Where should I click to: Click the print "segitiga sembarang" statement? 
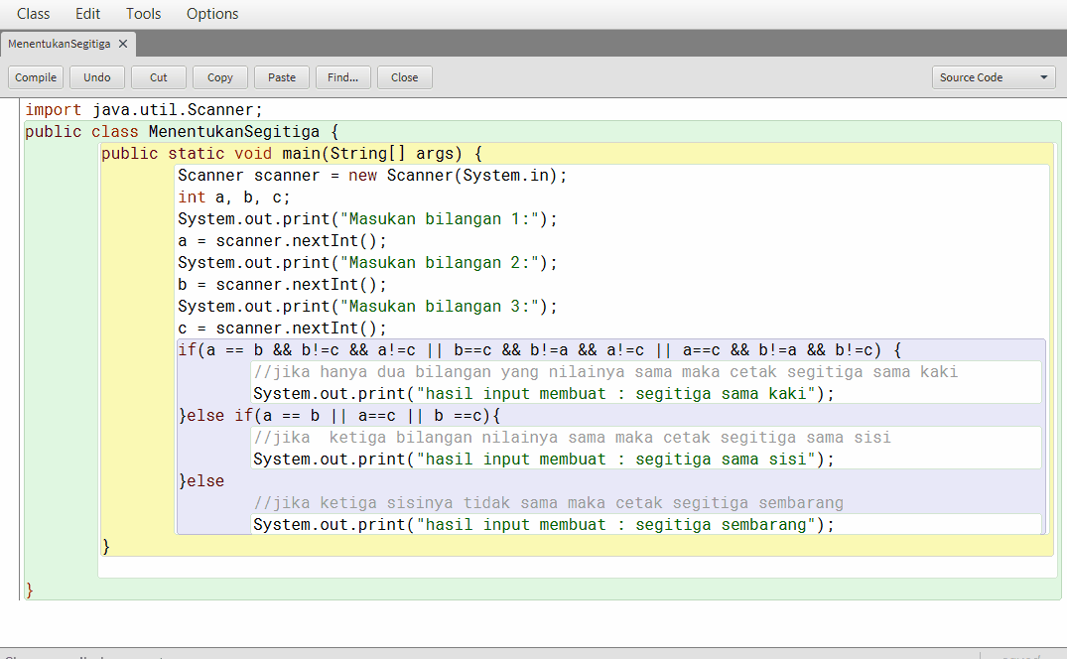click(544, 524)
